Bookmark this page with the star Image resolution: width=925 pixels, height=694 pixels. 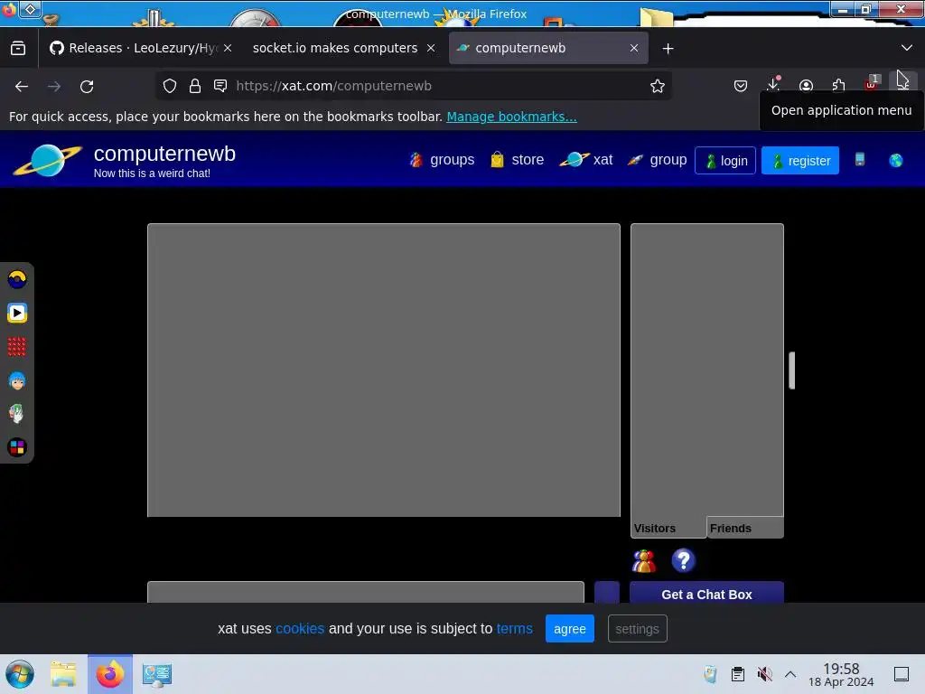[658, 86]
